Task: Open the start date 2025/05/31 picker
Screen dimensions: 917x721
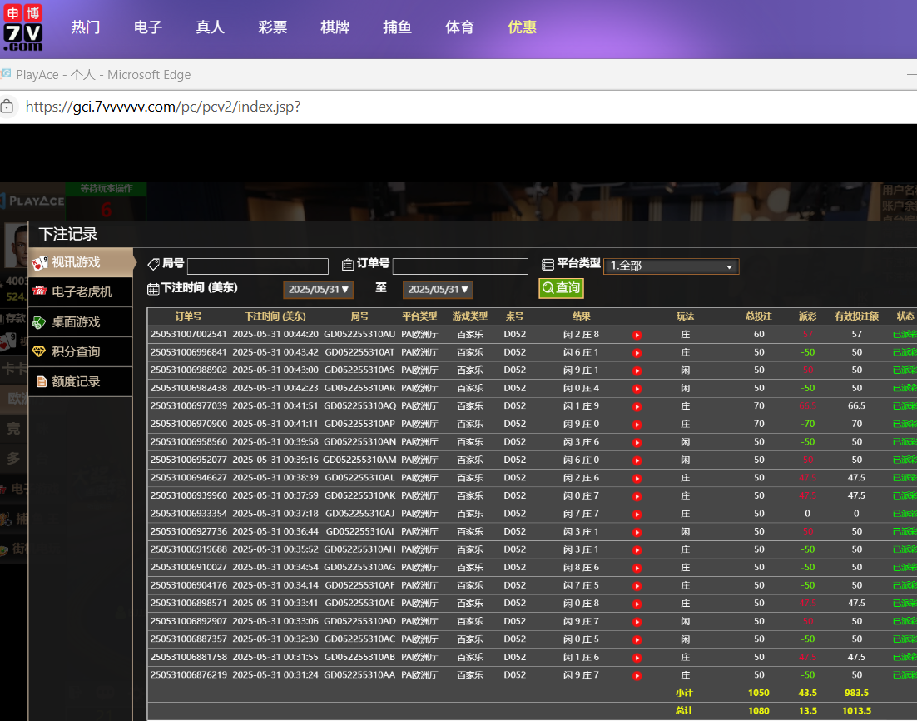Action: [x=320, y=289]
